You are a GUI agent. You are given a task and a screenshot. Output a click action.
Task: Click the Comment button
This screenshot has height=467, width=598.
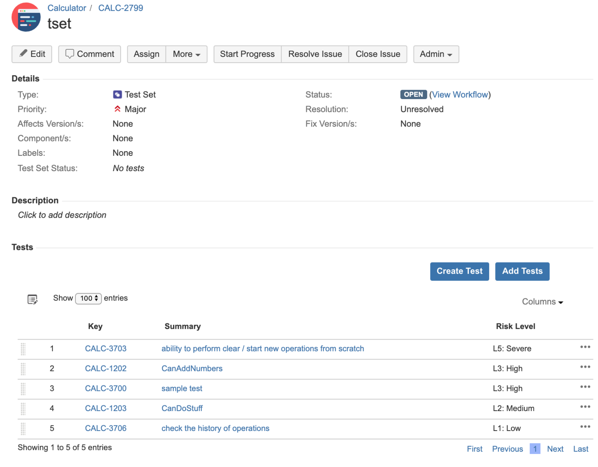click(x=90, y=54)
